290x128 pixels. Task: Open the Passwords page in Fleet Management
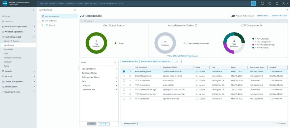click(9, 49)
